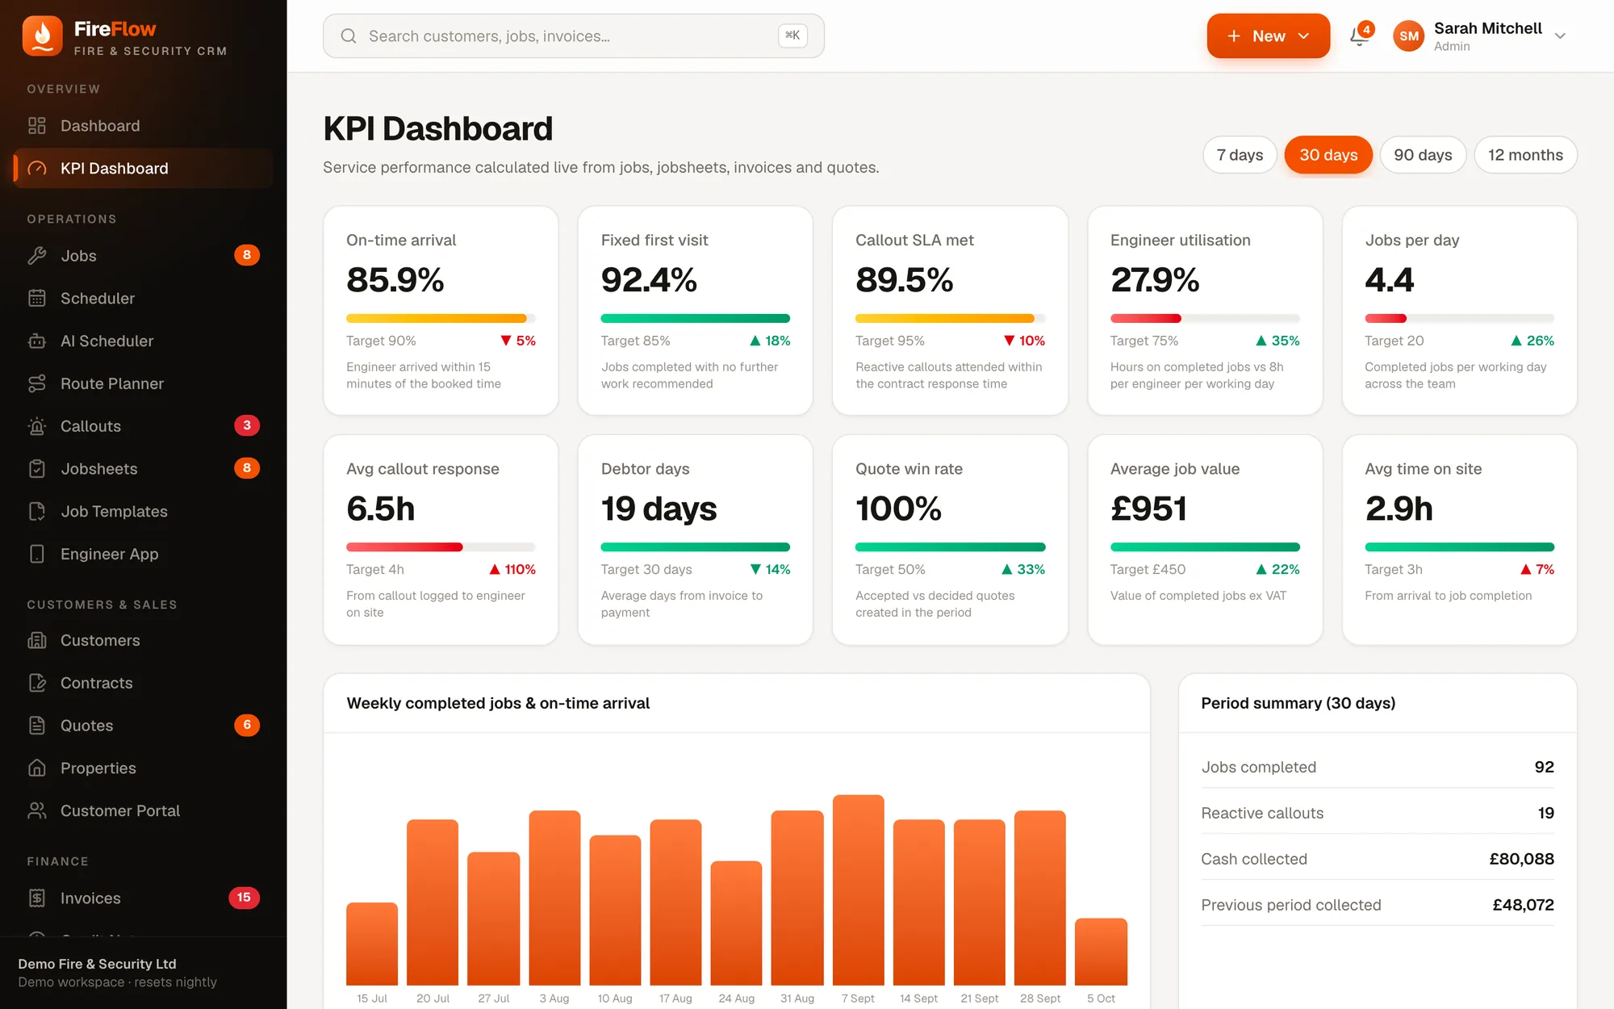Open the Engineer App phone icon
The image size is (1614, 1009).
pyautogui.click(x=37, y=555)
